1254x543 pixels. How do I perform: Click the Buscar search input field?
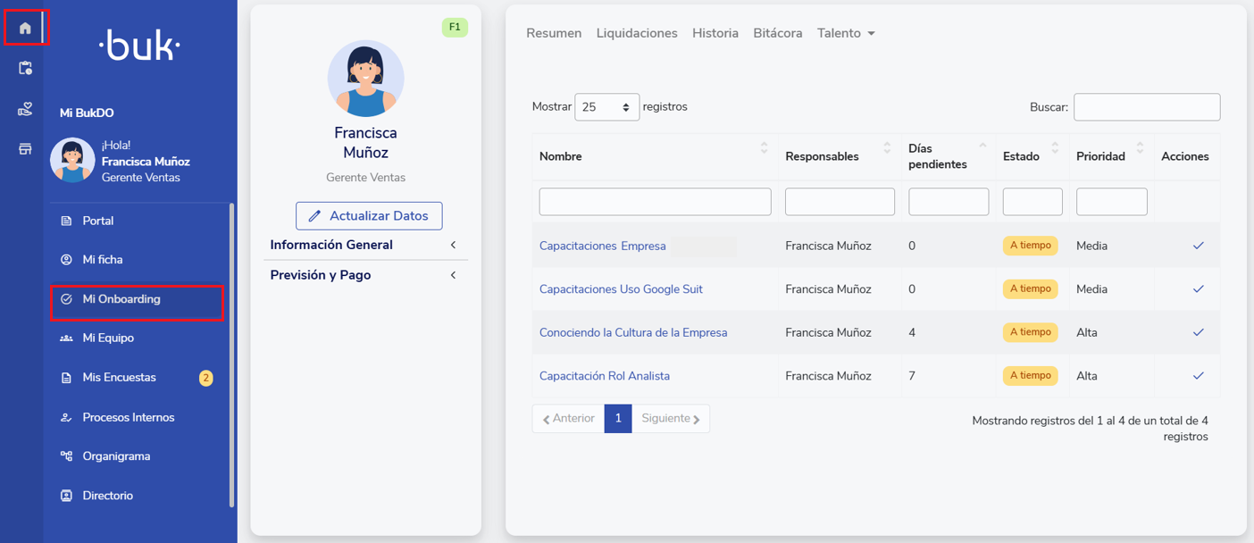[1146, 107]
